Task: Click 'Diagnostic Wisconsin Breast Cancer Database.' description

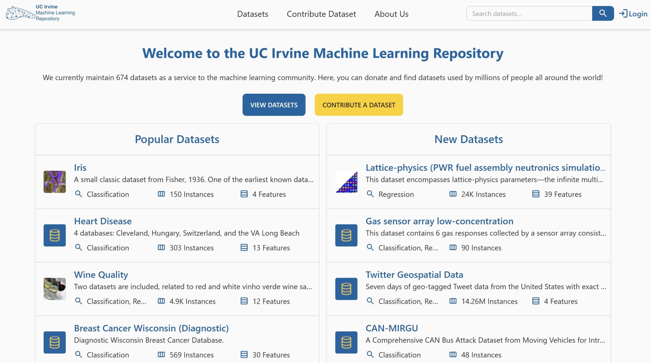Action: pos(149,340)
